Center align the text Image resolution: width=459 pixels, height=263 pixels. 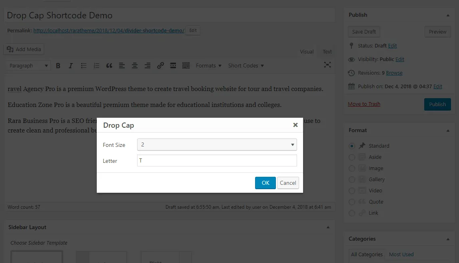[x=135, y=66]
